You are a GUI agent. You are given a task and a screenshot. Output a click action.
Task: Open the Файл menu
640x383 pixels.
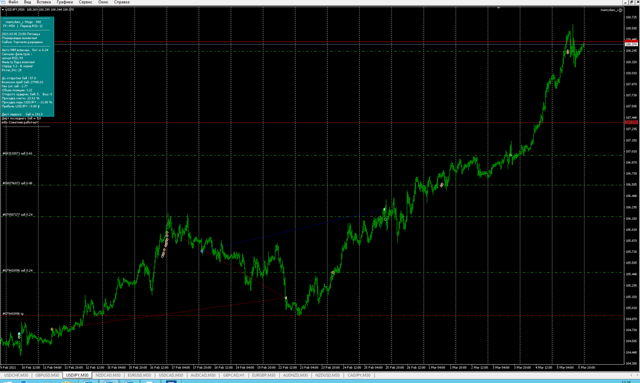pyautogui.click(x=13, y=2)
